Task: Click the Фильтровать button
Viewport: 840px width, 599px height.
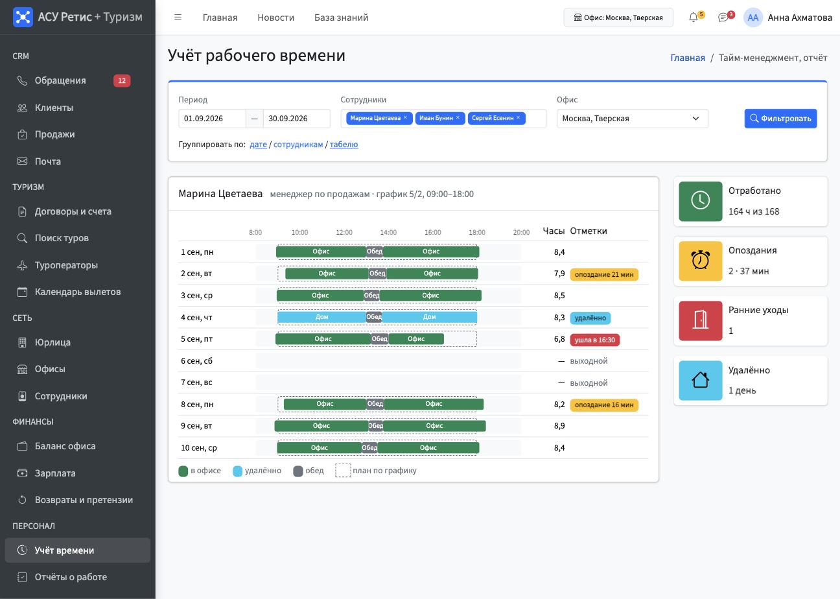Action: (x=780, y=119)
